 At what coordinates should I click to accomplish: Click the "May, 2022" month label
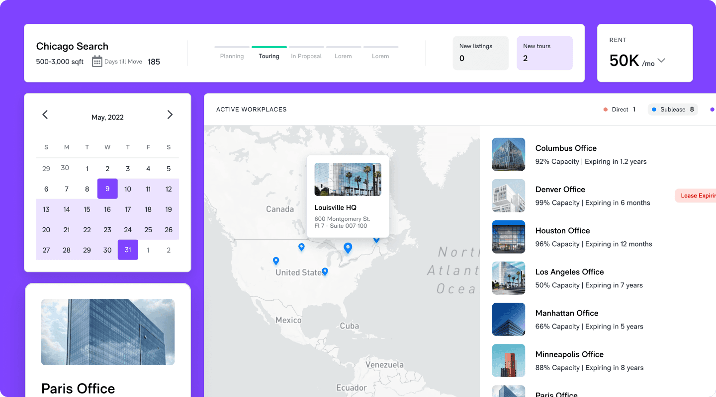107,118
